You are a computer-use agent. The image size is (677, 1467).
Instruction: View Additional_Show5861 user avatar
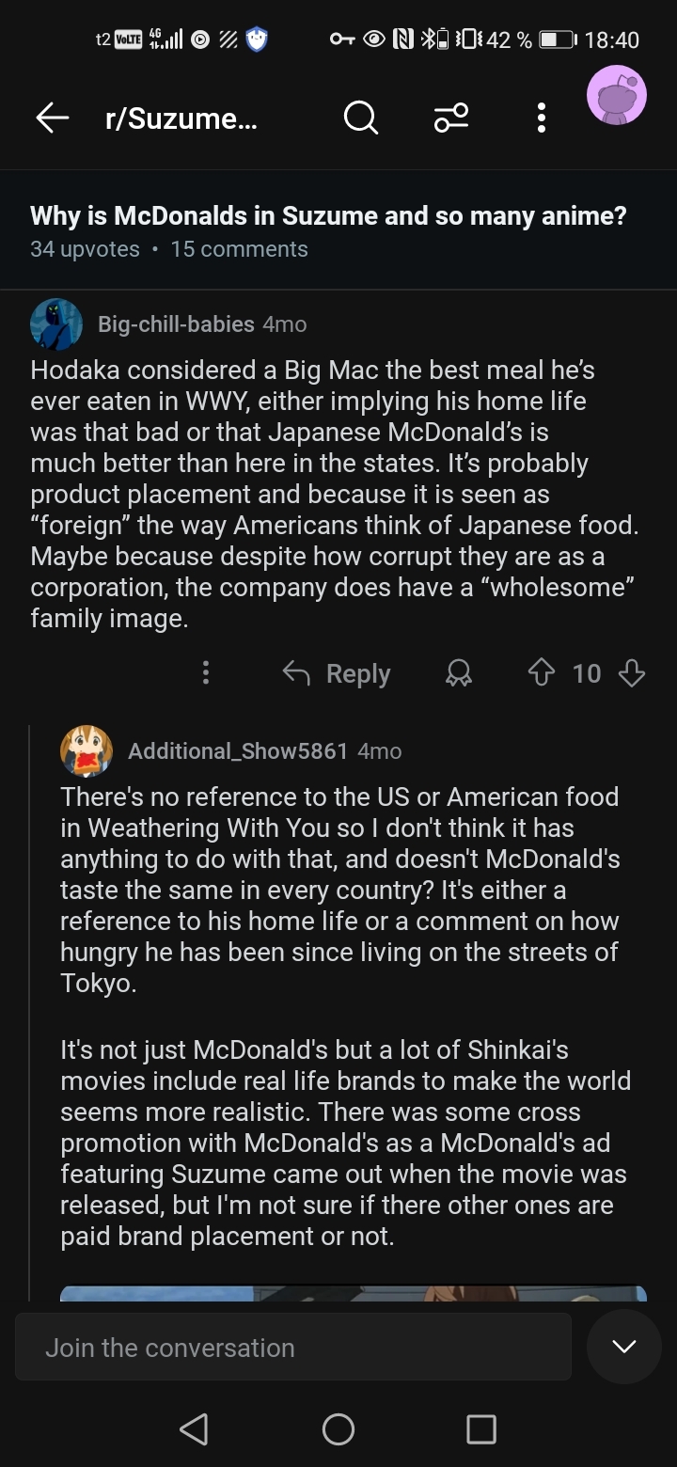[87, 751]
